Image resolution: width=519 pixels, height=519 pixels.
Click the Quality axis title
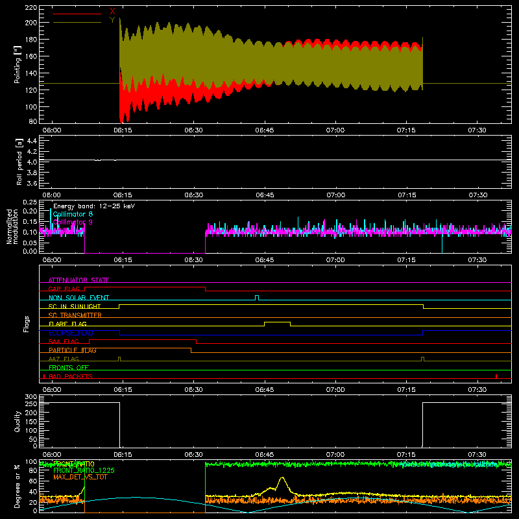(x=18, y=421)
